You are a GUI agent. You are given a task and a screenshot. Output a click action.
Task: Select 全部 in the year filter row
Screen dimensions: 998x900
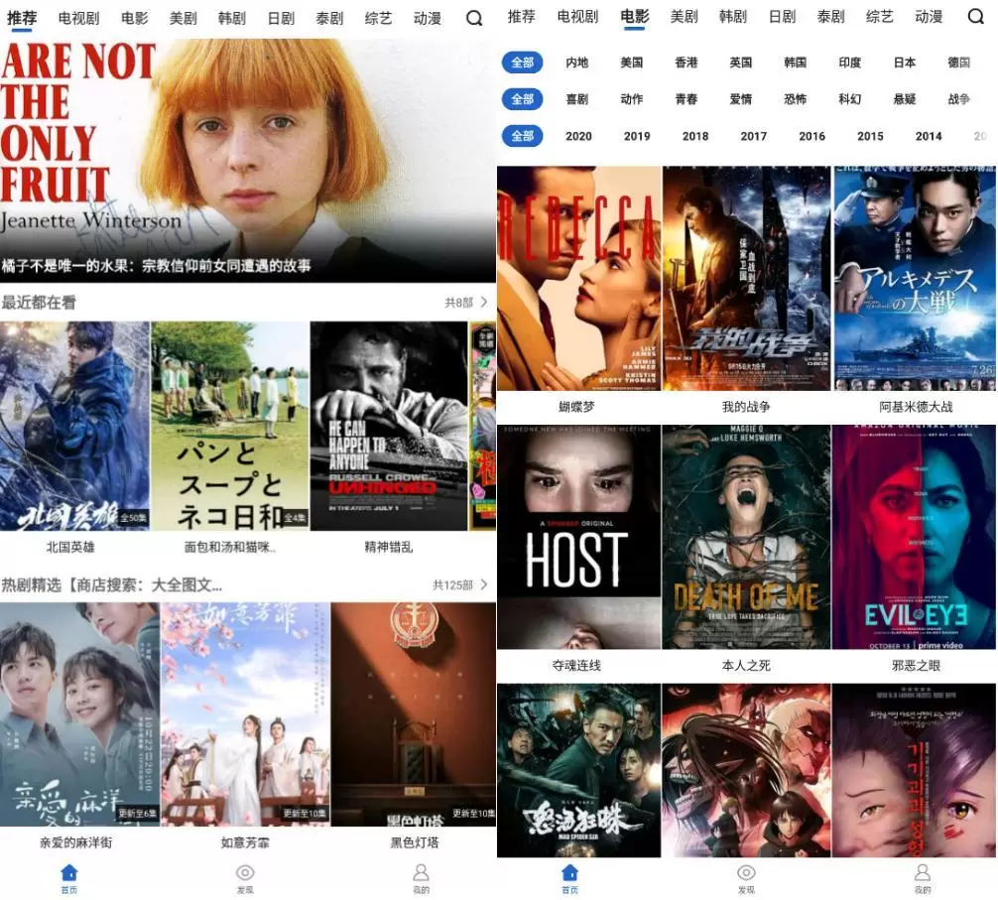click(x=523, y=136)
